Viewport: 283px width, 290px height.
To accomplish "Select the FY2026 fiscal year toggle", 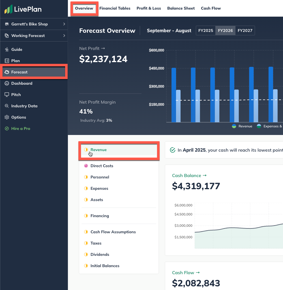I will (x=225, y=30).
